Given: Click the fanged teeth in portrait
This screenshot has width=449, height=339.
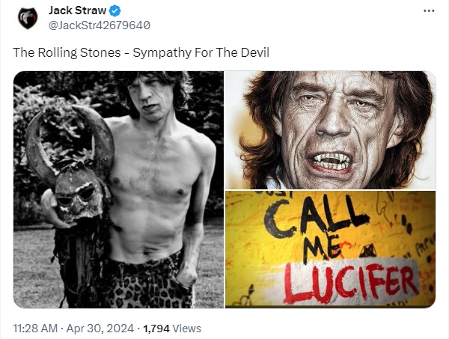Looking at the screenshot, I should coord(331,162).
